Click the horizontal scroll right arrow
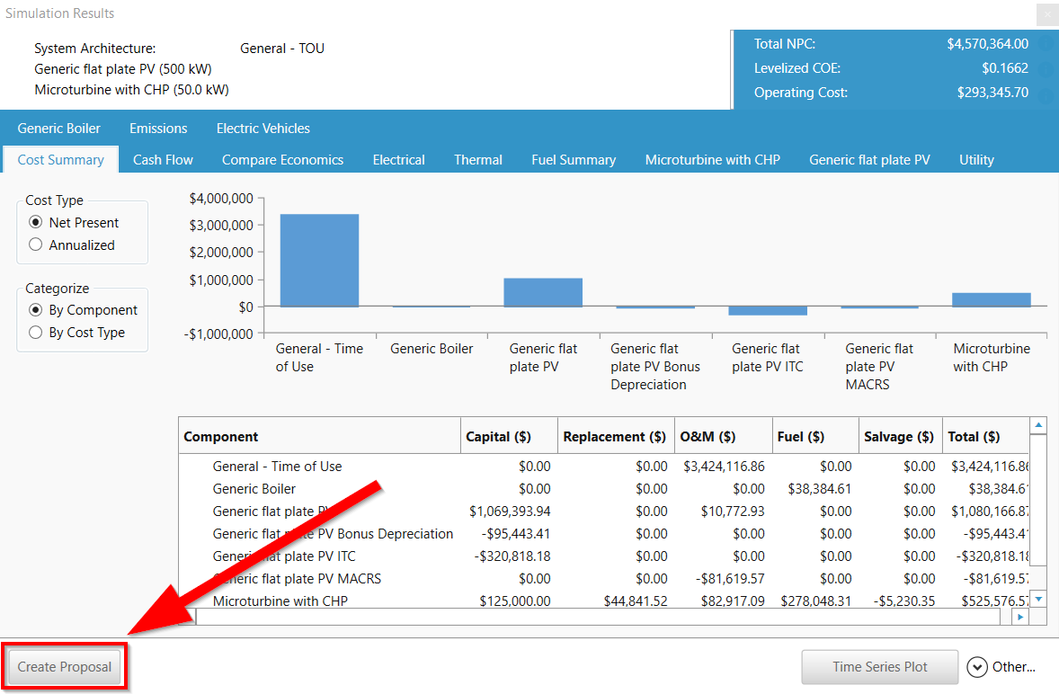1059x694 pixels. (x=1019, y=618)
